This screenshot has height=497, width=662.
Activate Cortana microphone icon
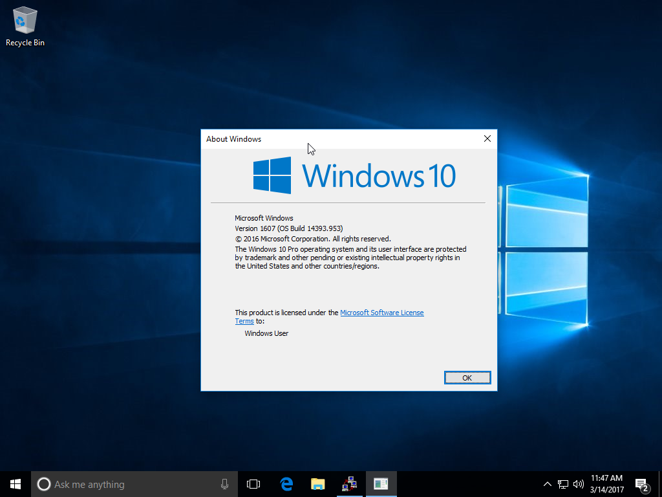[224, 484]
